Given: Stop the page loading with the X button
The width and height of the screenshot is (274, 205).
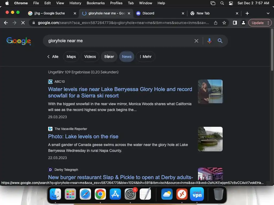Looking at the screenshot, I should (x=23, y=23).
